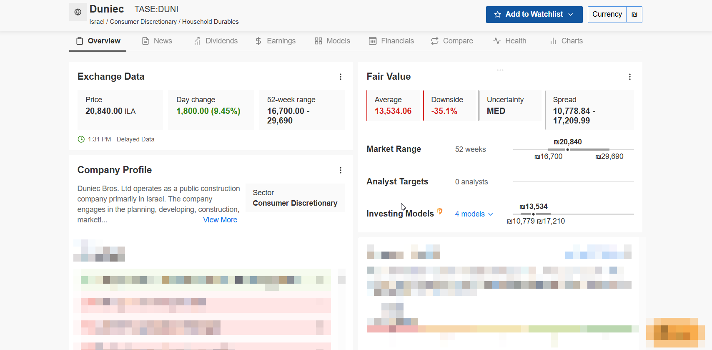Click the globe icon beside Duniec
Image resolution: width=712 pixels, height=350 pixels.
click(78, 12)
